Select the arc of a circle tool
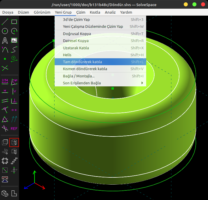Screen dimensions: 208x200 point(14,31)
